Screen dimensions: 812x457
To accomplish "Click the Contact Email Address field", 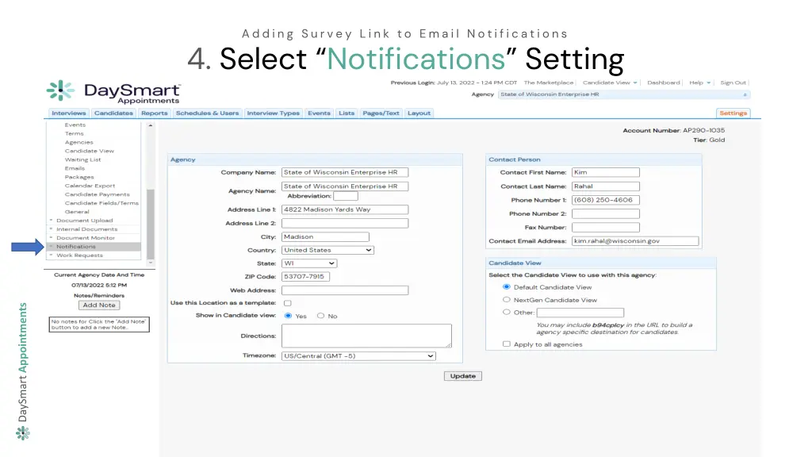I will click(x=635, y=241).
